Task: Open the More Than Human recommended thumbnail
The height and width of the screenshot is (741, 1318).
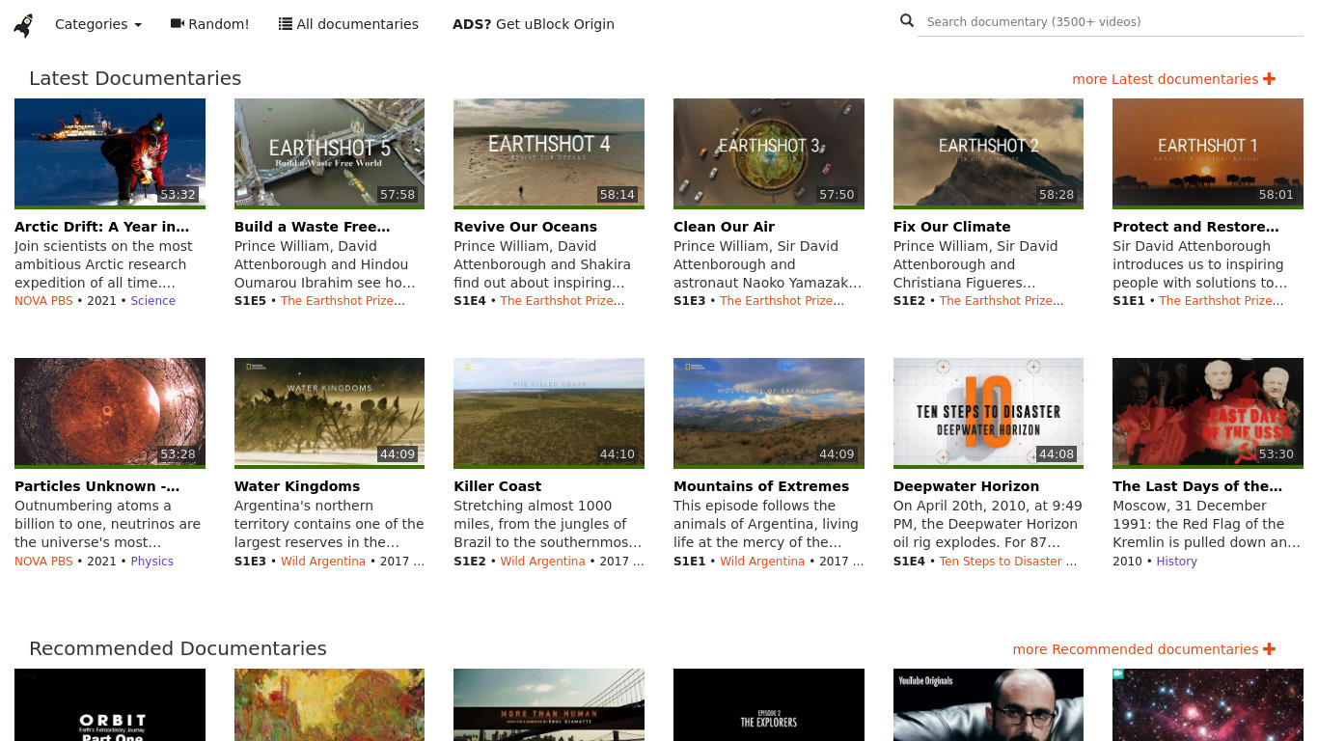Action: [549, 705]
